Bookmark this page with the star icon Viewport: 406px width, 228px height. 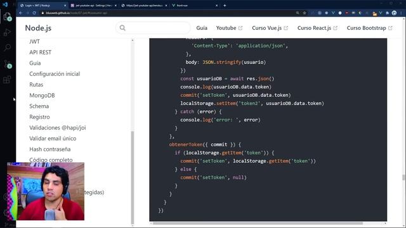[304, 13]
